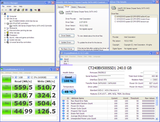Image resolution: width=160 pixels, height=122 pixels.
Task: Click the Raw Values column header
Action: (147, 98)
